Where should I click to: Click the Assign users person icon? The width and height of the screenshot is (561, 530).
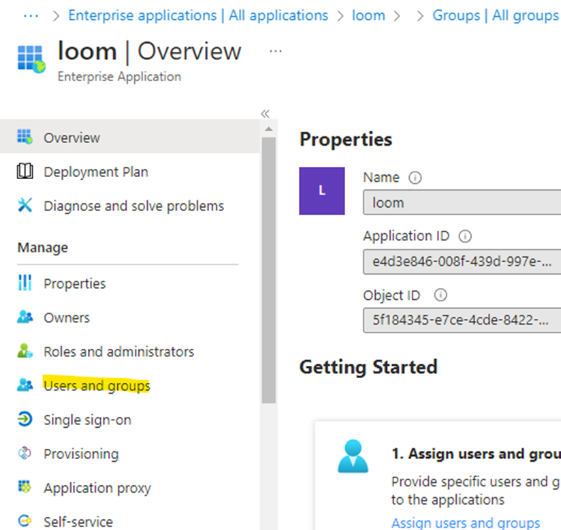coord(353,456)
